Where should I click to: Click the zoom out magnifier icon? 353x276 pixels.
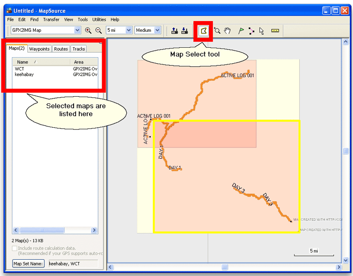(x=99, y=31)
